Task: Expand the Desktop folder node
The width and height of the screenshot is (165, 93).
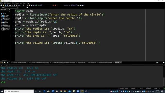Action: [2, 17]
